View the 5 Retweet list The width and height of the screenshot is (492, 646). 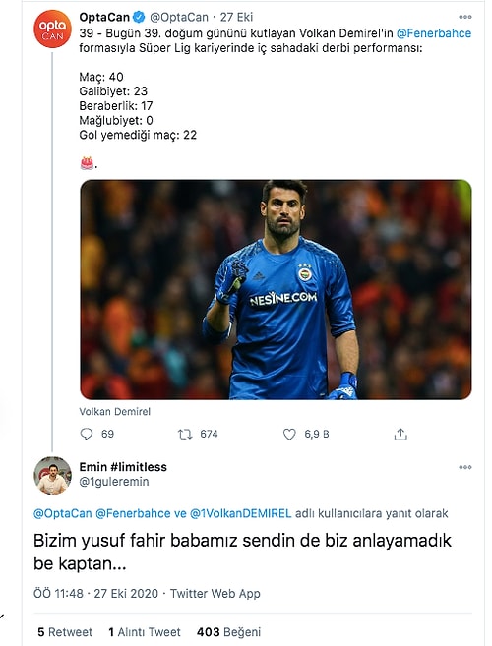pyautogui.click(x=65, y=632)
